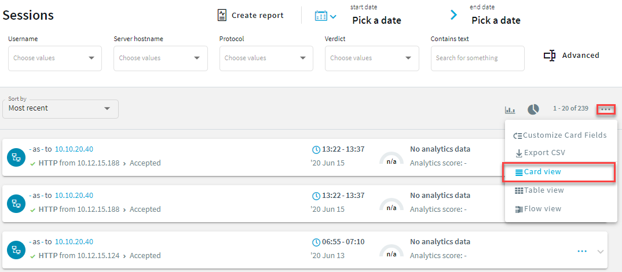The width and height of the screenshot is (622, 272).
Task: Select Table view from the menu
Action: [539, 190]
